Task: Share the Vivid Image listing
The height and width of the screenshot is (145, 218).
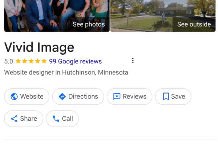Action: [x=24, y=119]
